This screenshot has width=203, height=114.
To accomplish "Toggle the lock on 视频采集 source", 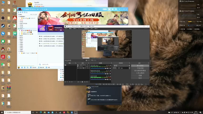I will coord(89,65).
